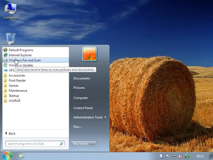Open Computer from the Start menu right pane
This screenshot has width=213, height=160.
tap(81, 98)
